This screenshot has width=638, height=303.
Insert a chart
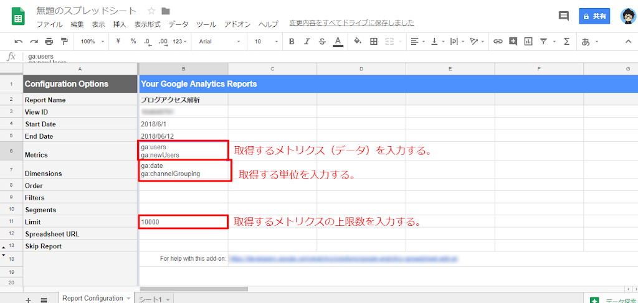pyautogui.click(x=528, y=42)
